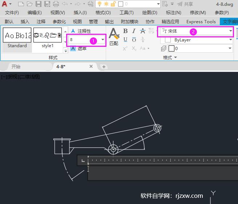
Task: Click the Plot printer icon
Action: tap(56, 4)
